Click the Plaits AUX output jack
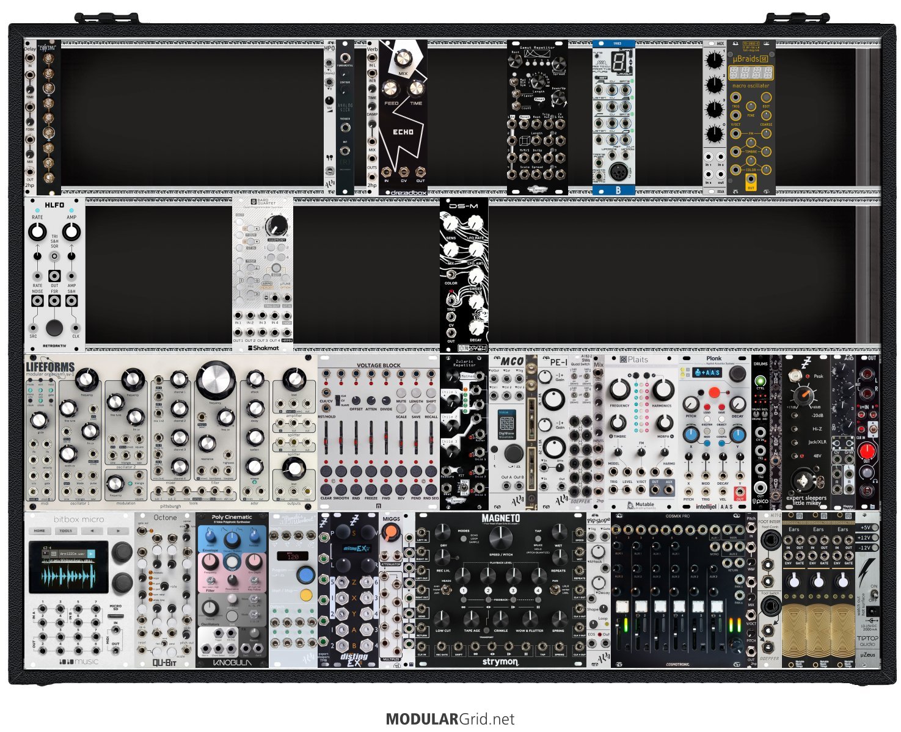This screenshot has width=901, height=732. pos(669,490)
